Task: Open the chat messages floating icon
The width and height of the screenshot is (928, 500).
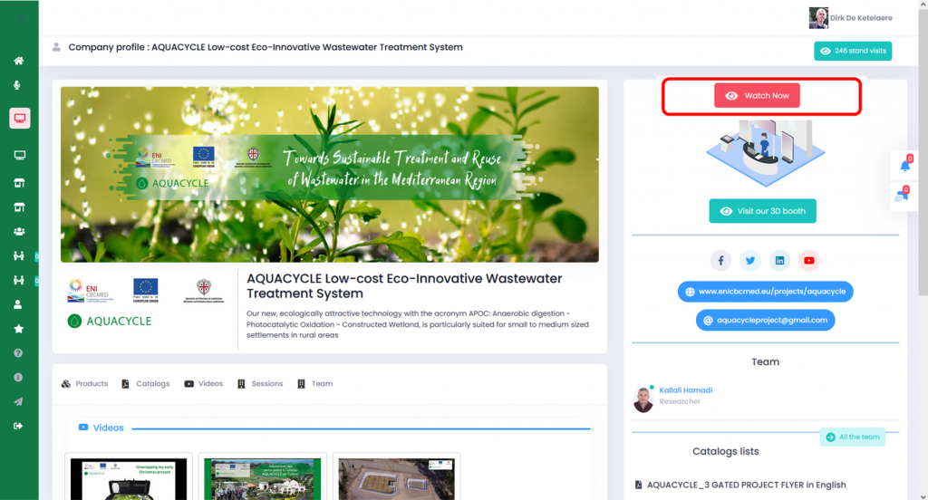Action: (903, 195)
